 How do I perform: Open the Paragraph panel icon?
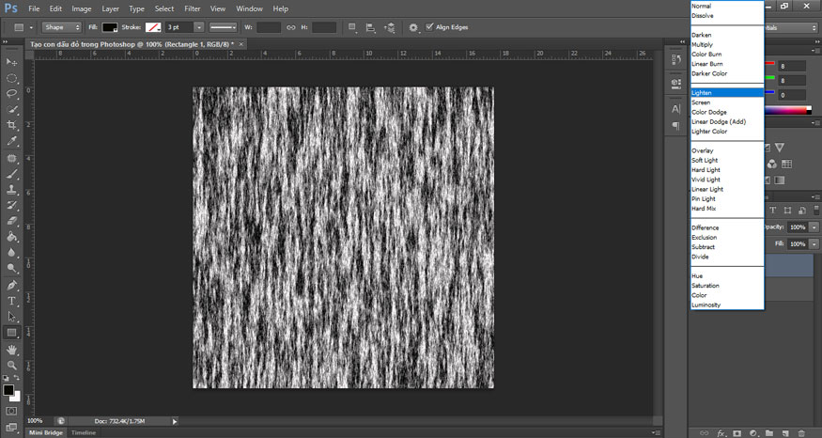[676, 126]
